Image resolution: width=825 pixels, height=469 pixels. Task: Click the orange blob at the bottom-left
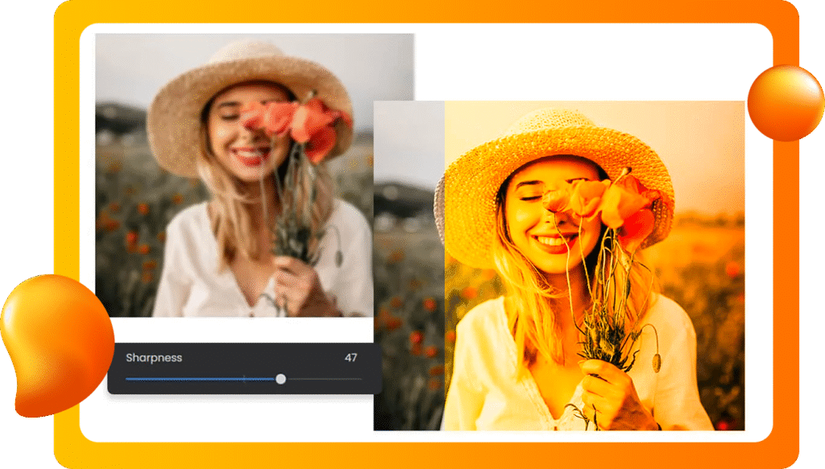coord(55,342)
